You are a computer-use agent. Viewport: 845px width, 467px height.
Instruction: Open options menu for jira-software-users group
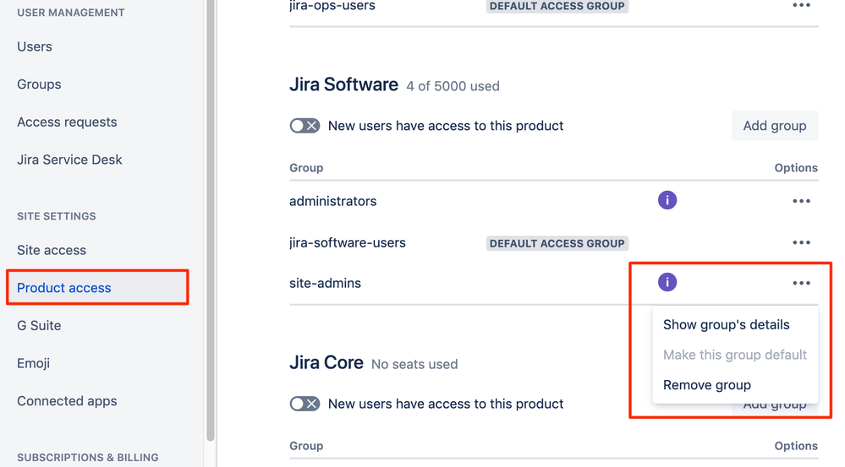[x=801, y=242]
